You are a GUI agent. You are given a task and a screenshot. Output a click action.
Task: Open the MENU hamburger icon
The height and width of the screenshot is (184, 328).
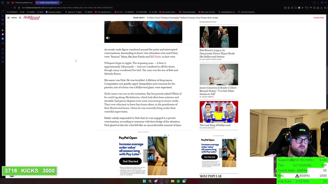click(8, 18)
